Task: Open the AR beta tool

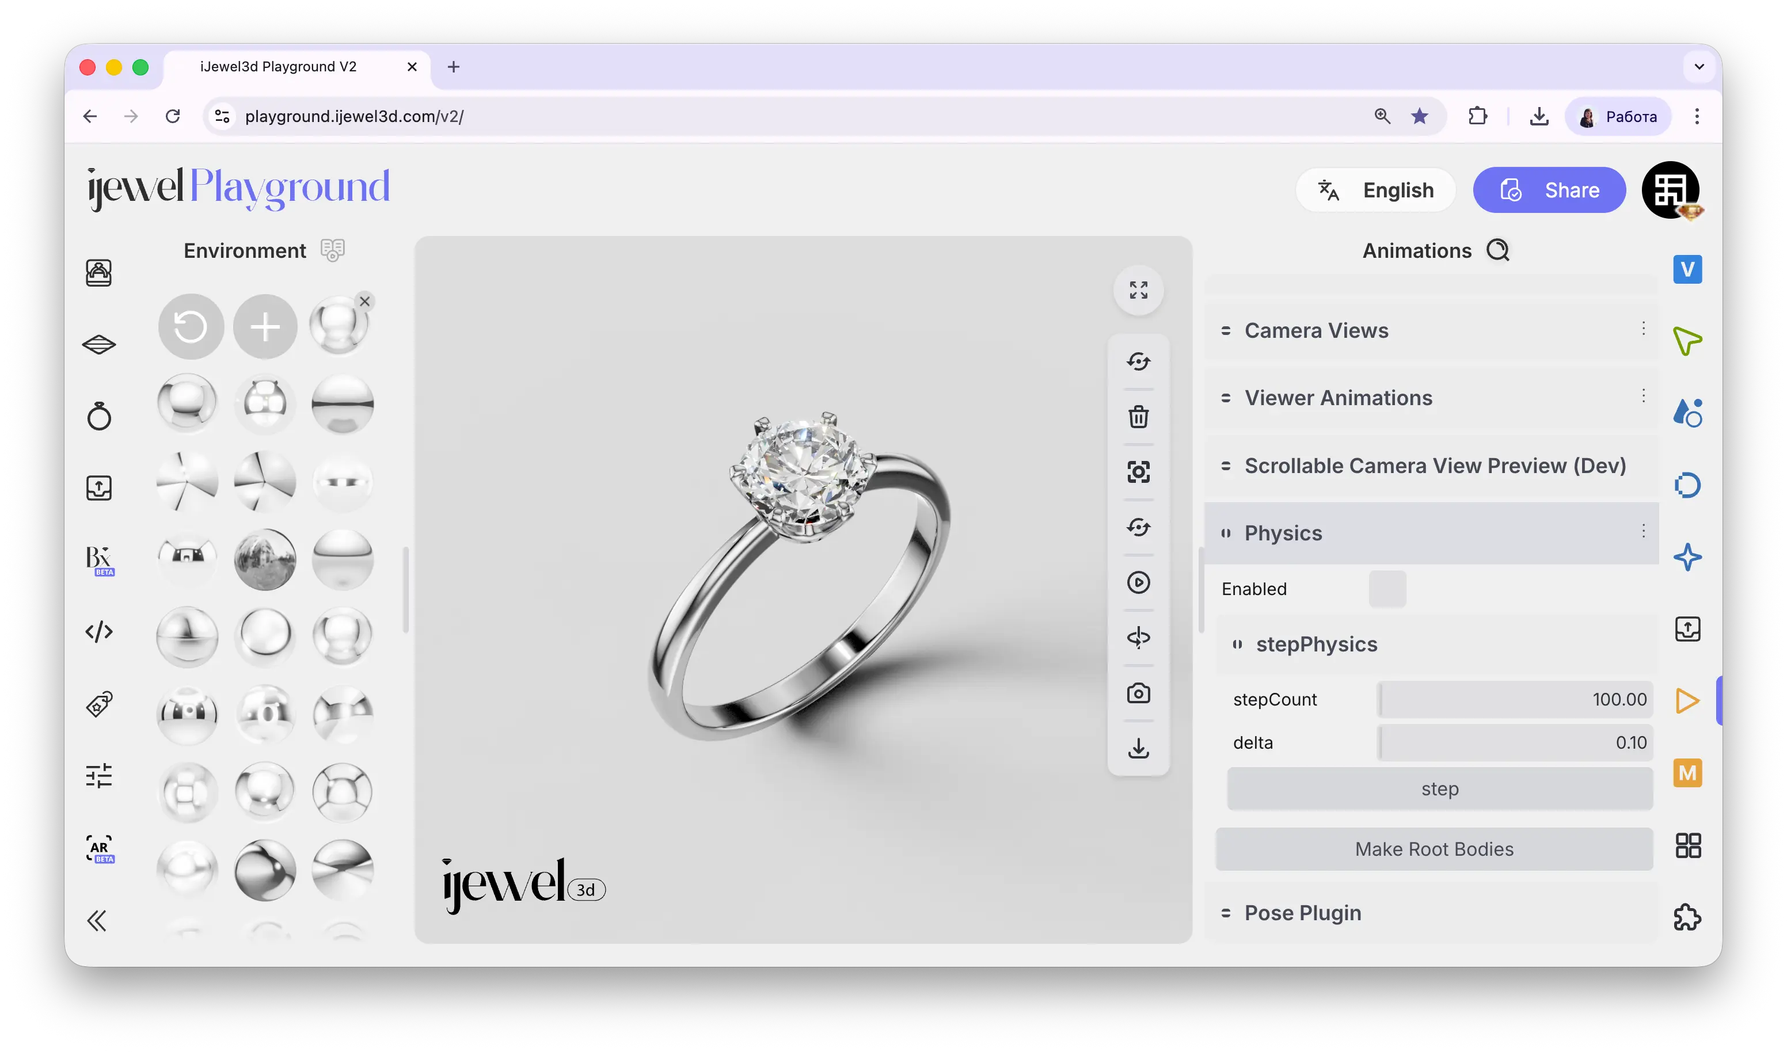Action: pyautogui.click(x=99, y=848)
